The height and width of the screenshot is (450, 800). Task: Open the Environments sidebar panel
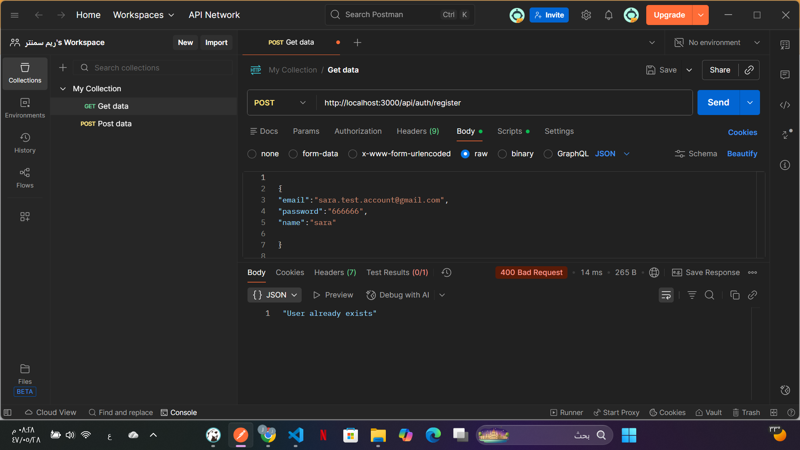pyautogui.click(x=25, y=108)
